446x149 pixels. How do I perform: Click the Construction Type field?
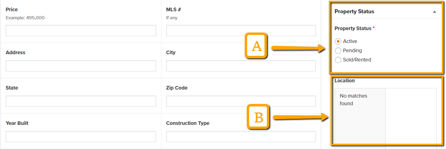coord(241,137)
